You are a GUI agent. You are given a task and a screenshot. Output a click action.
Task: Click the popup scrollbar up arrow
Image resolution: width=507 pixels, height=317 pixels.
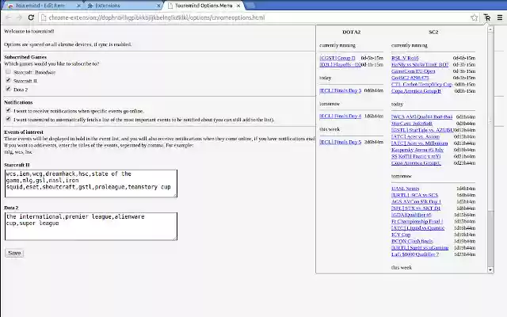point(490,29)
